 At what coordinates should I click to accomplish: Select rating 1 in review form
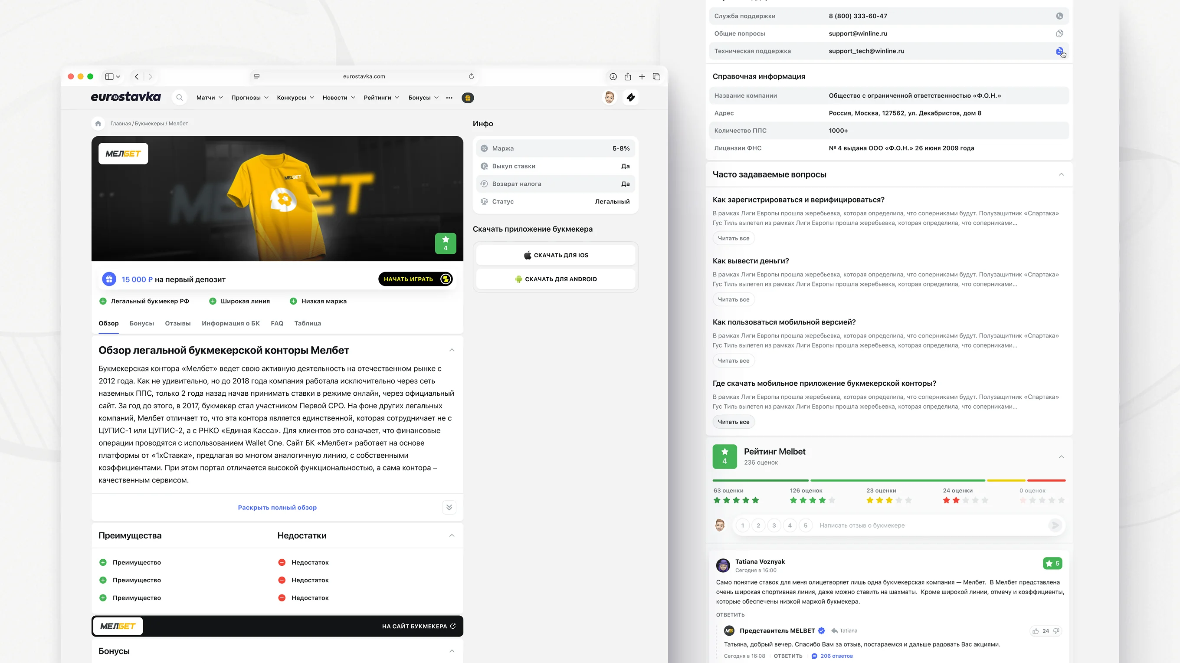(743, 525)
